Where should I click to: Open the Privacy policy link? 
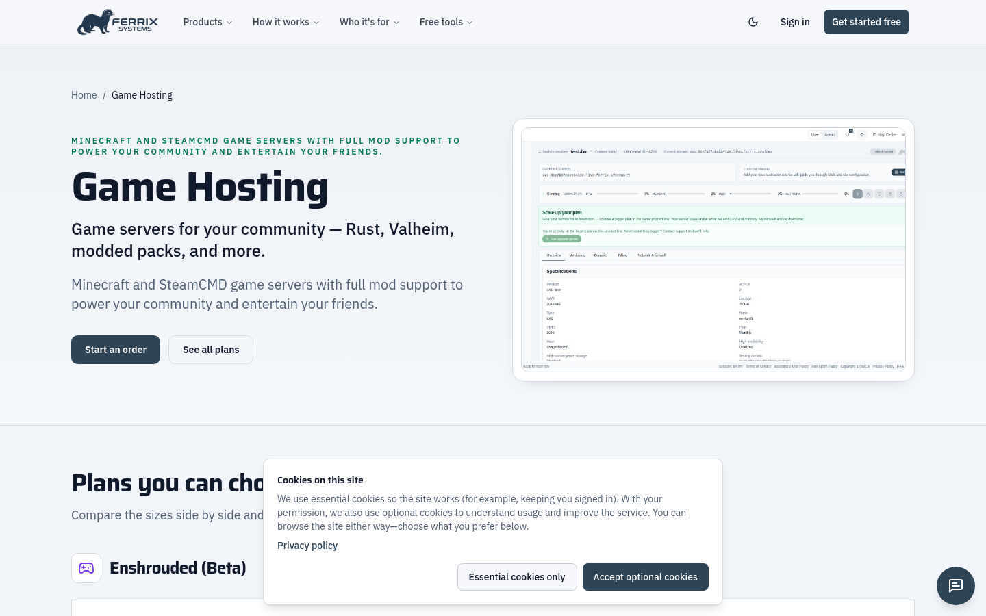[x=307, y=546]
